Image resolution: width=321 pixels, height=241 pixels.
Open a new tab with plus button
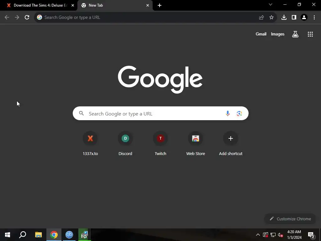[160, 6]
